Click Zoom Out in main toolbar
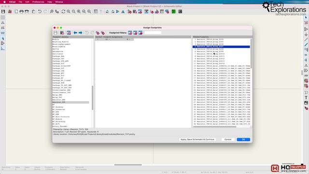The image size is (309, 174). point(73,12)
